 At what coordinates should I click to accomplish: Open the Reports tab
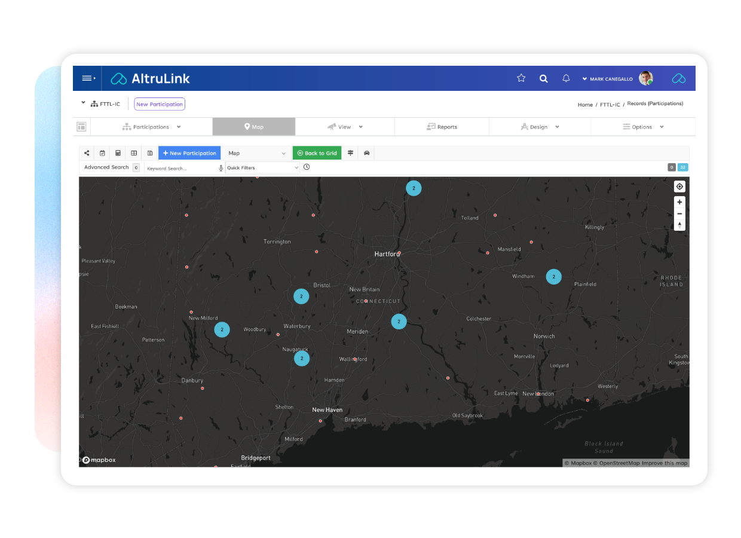pos(442,127)
